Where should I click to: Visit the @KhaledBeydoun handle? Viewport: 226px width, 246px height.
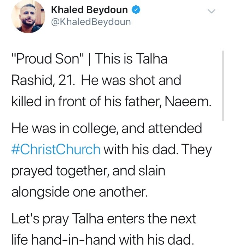(x=91, y=22)
